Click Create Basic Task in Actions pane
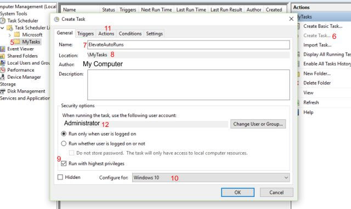Screen dimensions: 351x209 coord(323,26)
